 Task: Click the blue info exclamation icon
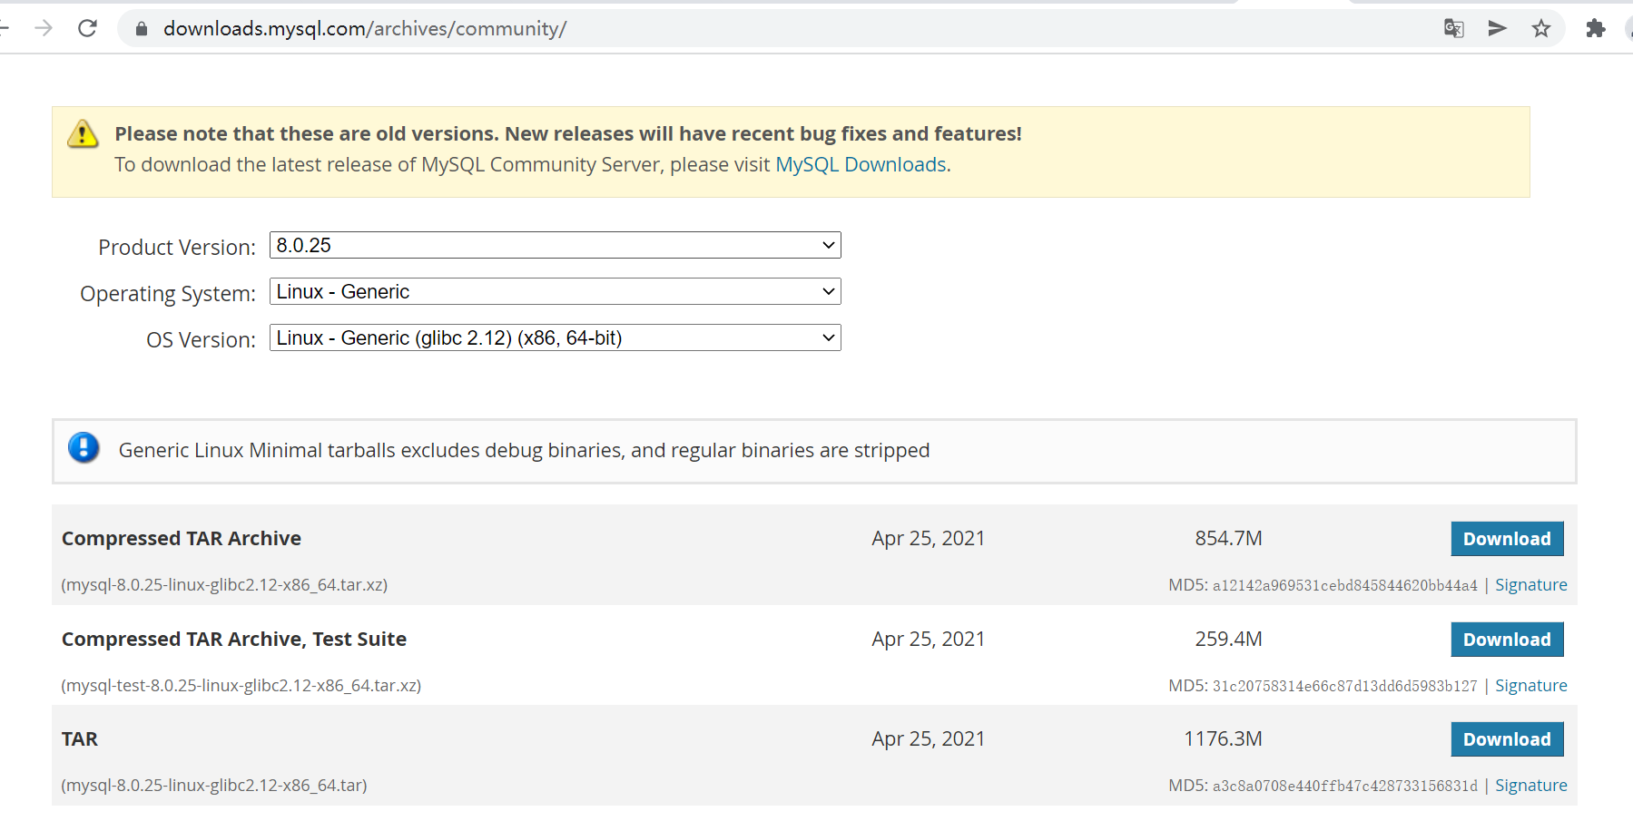84,448
